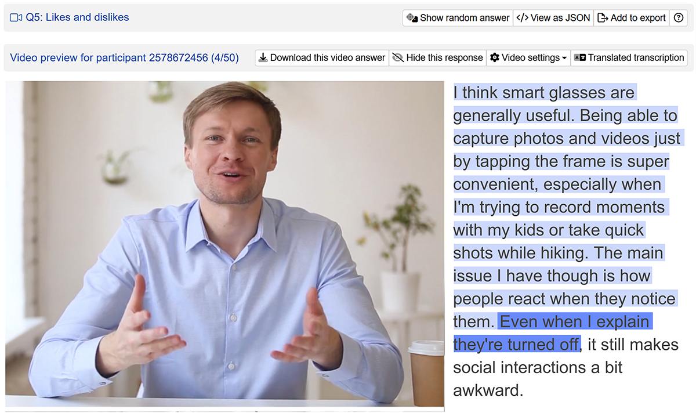696x416 pixels.
Task: Hide this response using the crossed-eye toggle
Action: tap(398, 57)
